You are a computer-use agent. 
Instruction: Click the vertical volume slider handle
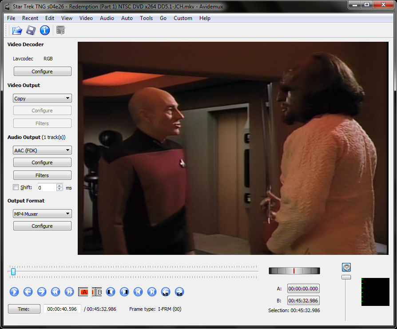(x=346, y=277)
